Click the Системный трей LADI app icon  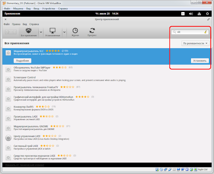tap(8, 148)
